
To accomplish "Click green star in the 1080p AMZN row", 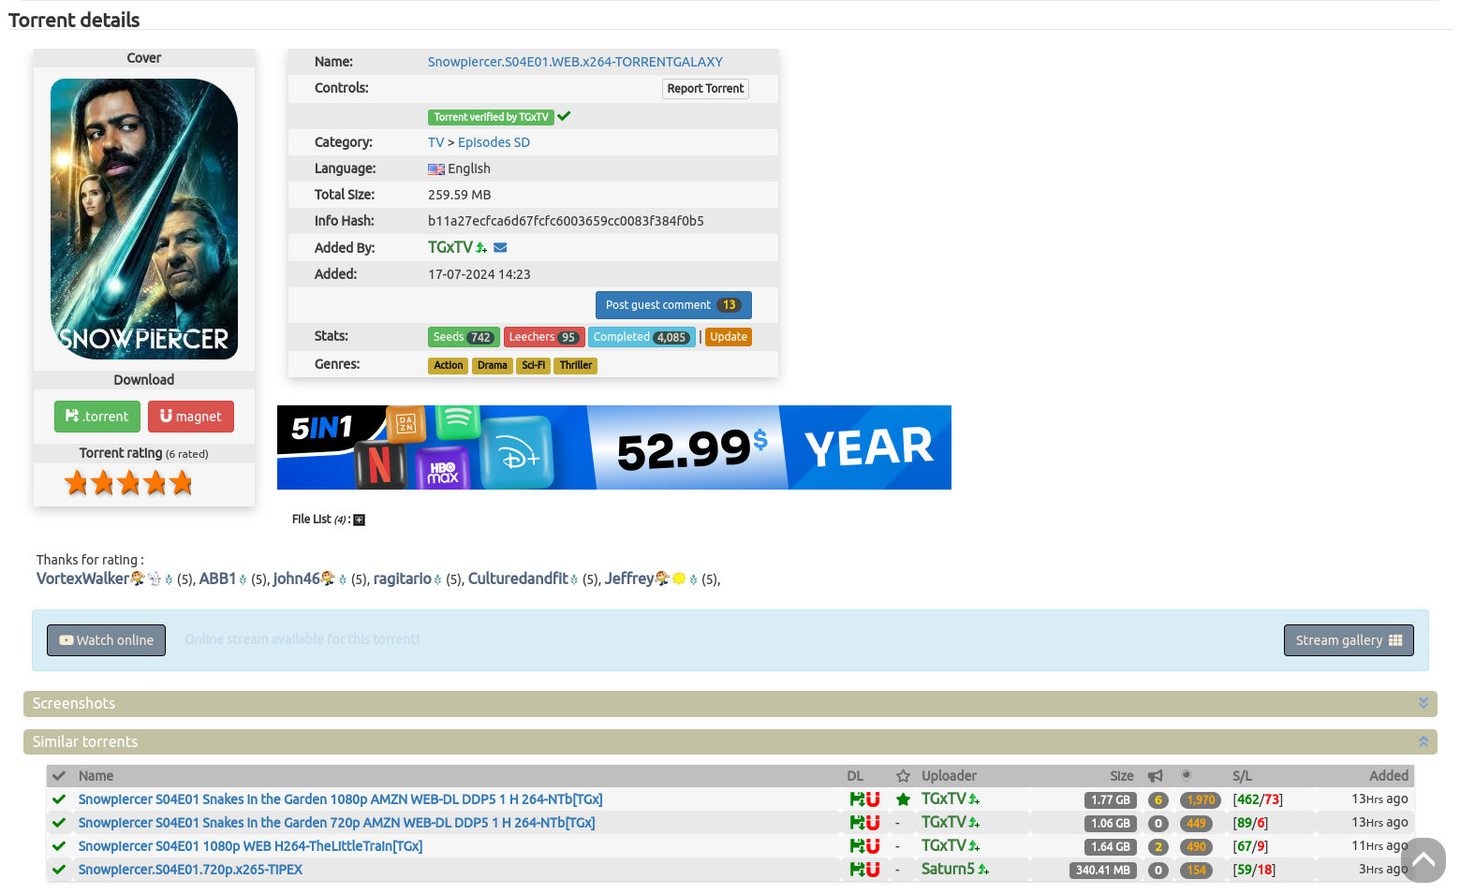I will (903, 799).
